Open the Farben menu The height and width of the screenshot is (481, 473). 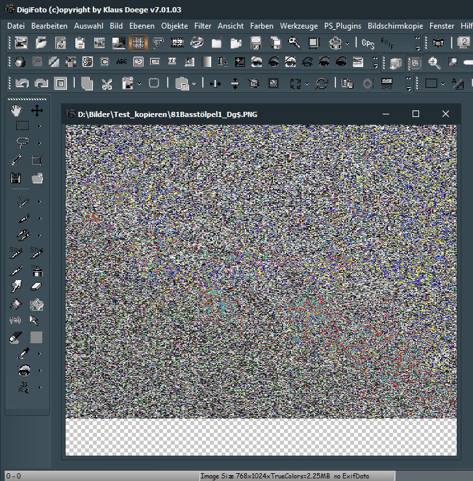(262, 26)
